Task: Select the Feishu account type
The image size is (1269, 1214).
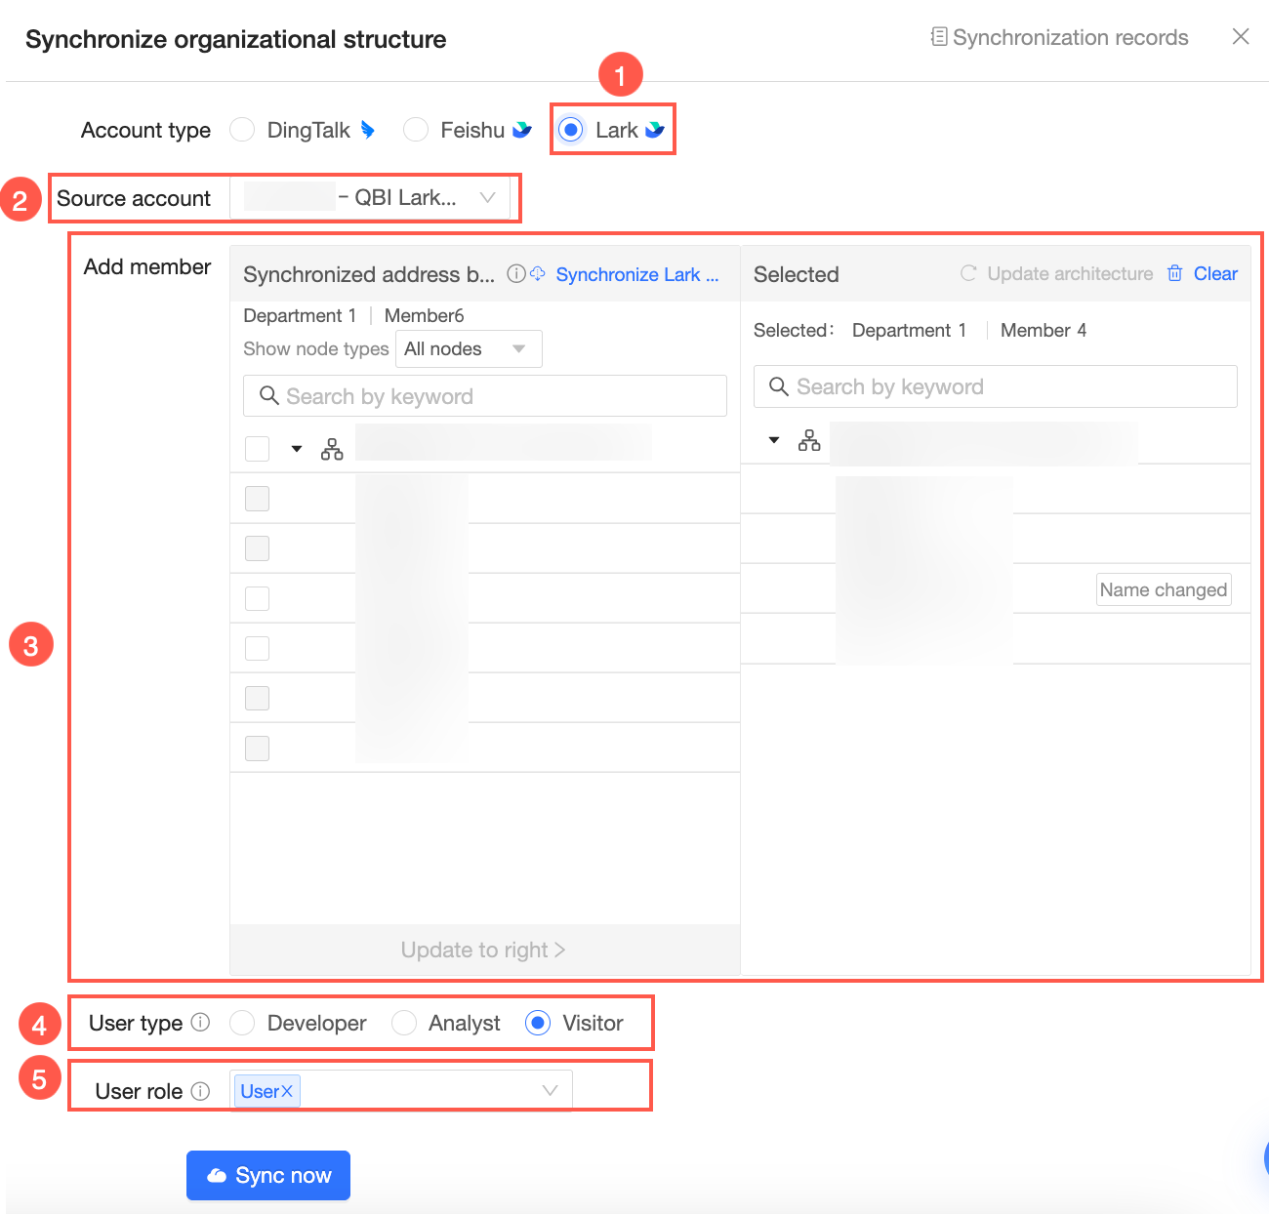Action: tap(416, 130)
